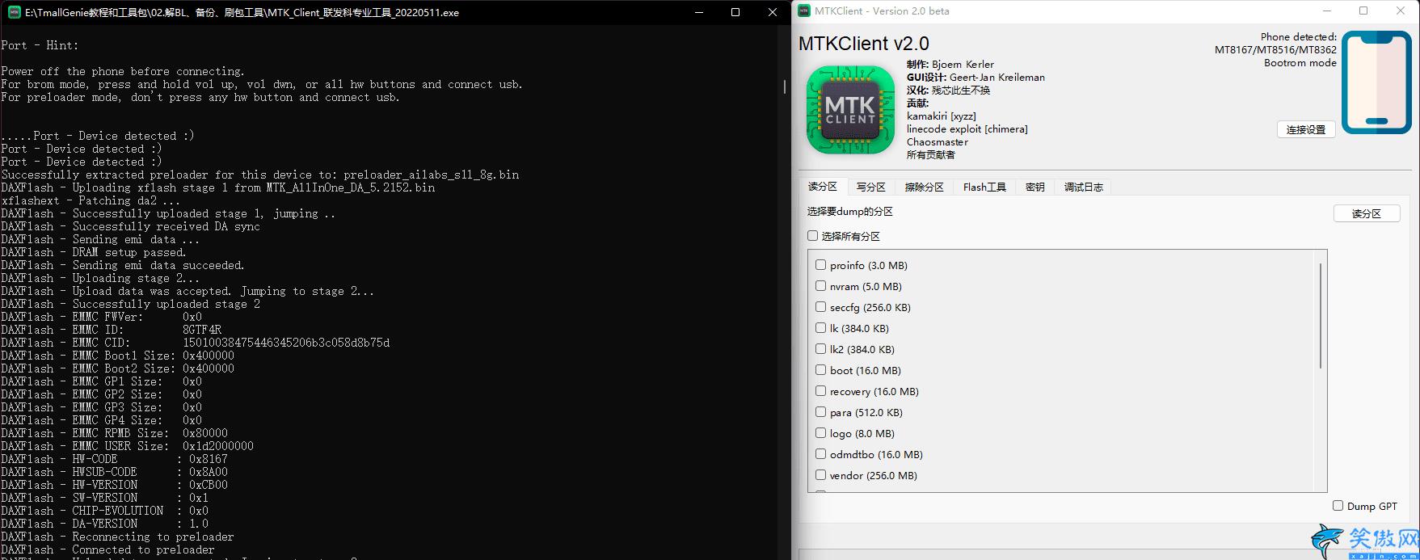Click the partition list vertical scrollbar
This screenshot has width=1420, height=560.
(1321, 315)
